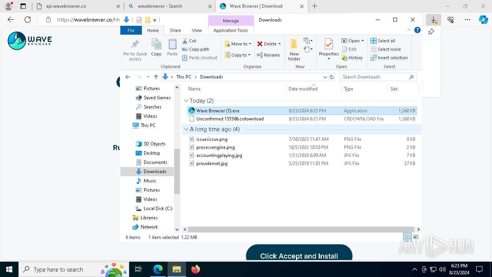Open the Open button dropdown

pyautogui.click(x=362, y=41)
